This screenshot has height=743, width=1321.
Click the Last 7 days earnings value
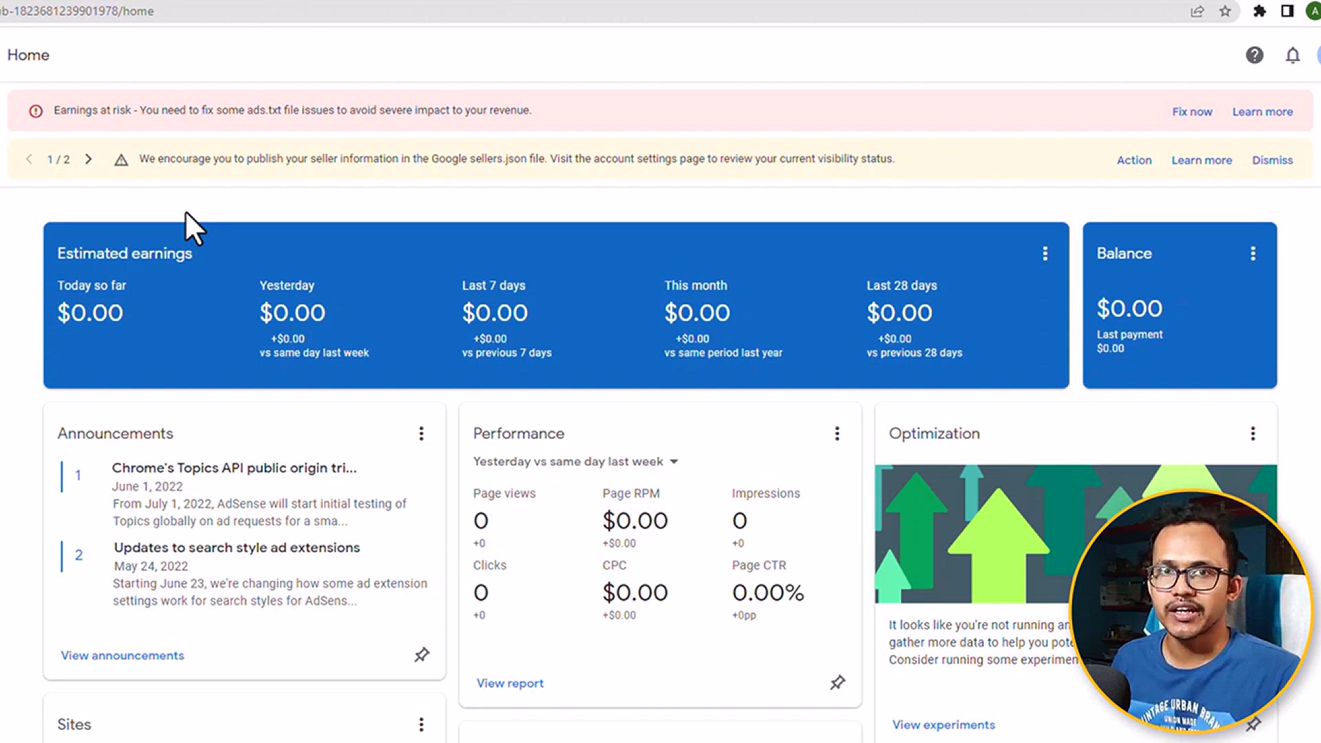(495, 313)
